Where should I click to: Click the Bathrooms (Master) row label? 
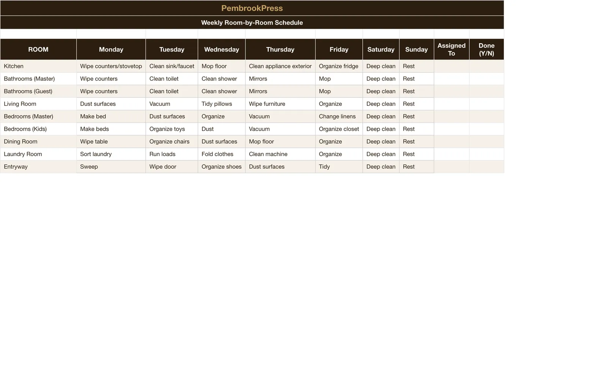38,78
